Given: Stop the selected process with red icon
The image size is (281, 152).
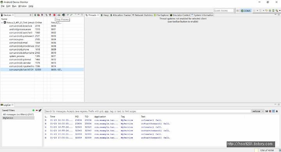Looking at the screenshot, I should click(54, 15).
